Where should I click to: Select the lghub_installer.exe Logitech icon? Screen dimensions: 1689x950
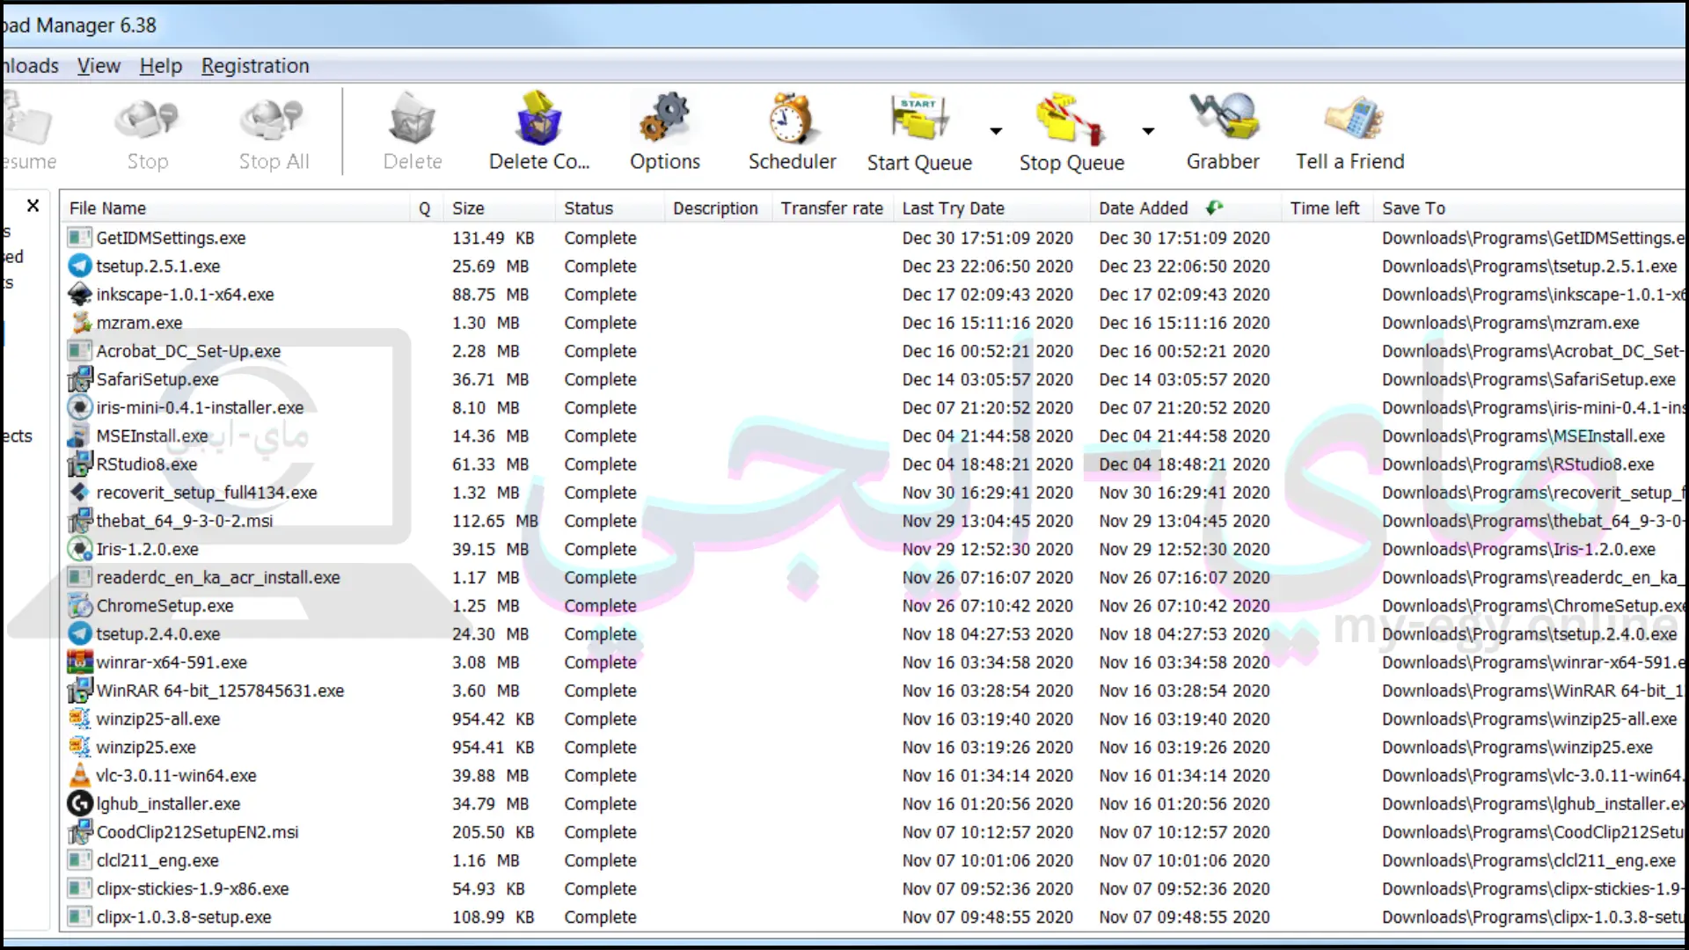[80, 803]
